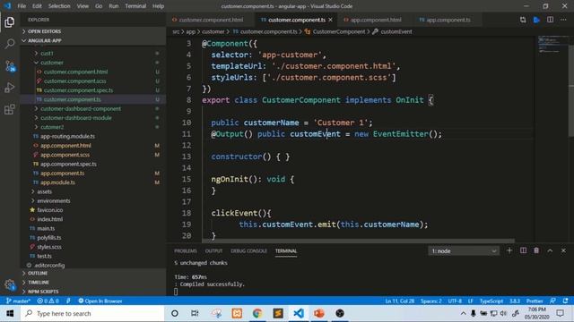Open the Selection menu
Image resolution: width=574 pixels, height=322 pixels.
[x=59, y=6]
